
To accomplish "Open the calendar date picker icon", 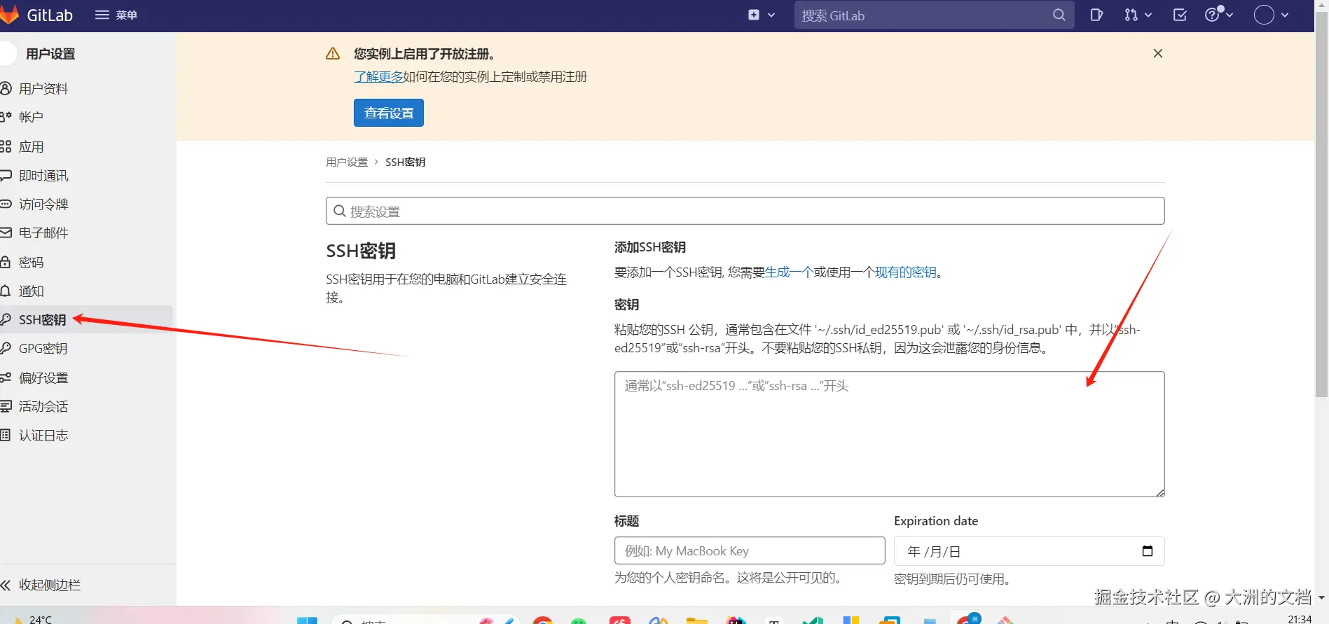I will pyautogui.click(x=1148, y=551).
